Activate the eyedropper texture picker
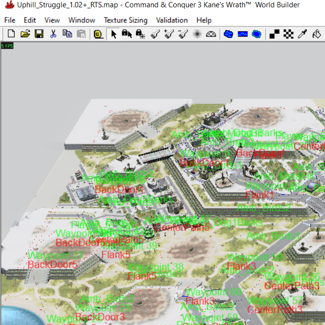This screenshot has height=325, width=325. 303,34
